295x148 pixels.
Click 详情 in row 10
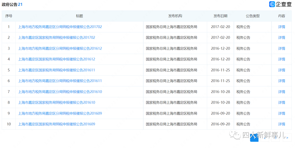[282, 124]
